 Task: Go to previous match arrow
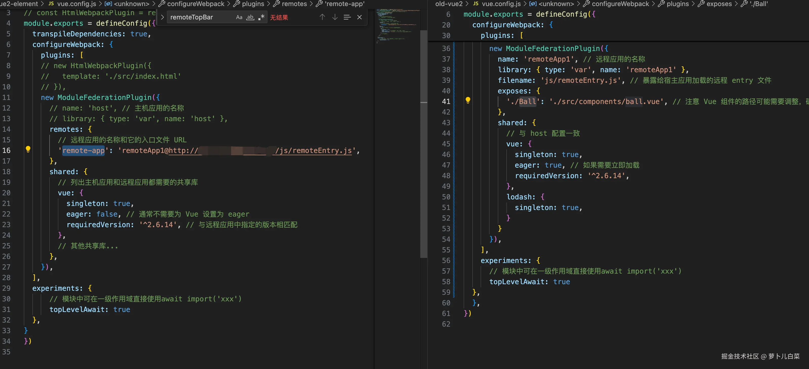point(322,17)
